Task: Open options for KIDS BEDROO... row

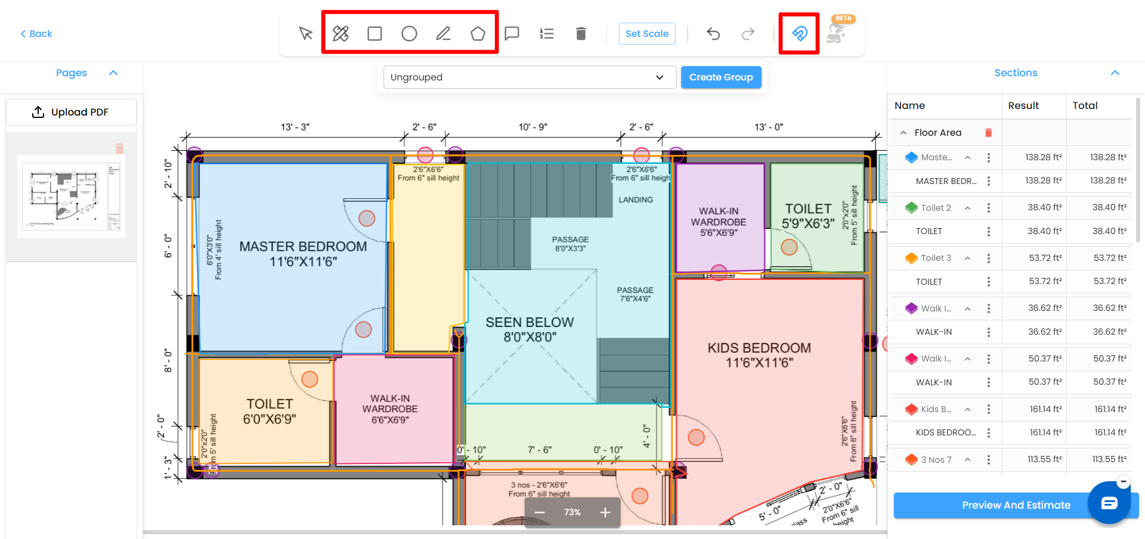Action: (x=988, y=432)
